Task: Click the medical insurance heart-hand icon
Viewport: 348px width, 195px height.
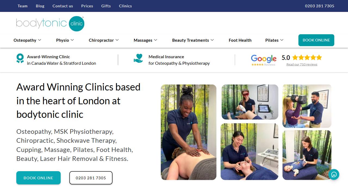Action: click(138, 58)
